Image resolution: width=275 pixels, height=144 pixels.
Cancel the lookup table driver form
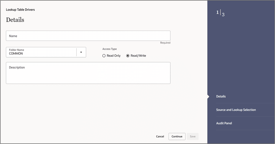pyautogui.click(x=160, y=137)
